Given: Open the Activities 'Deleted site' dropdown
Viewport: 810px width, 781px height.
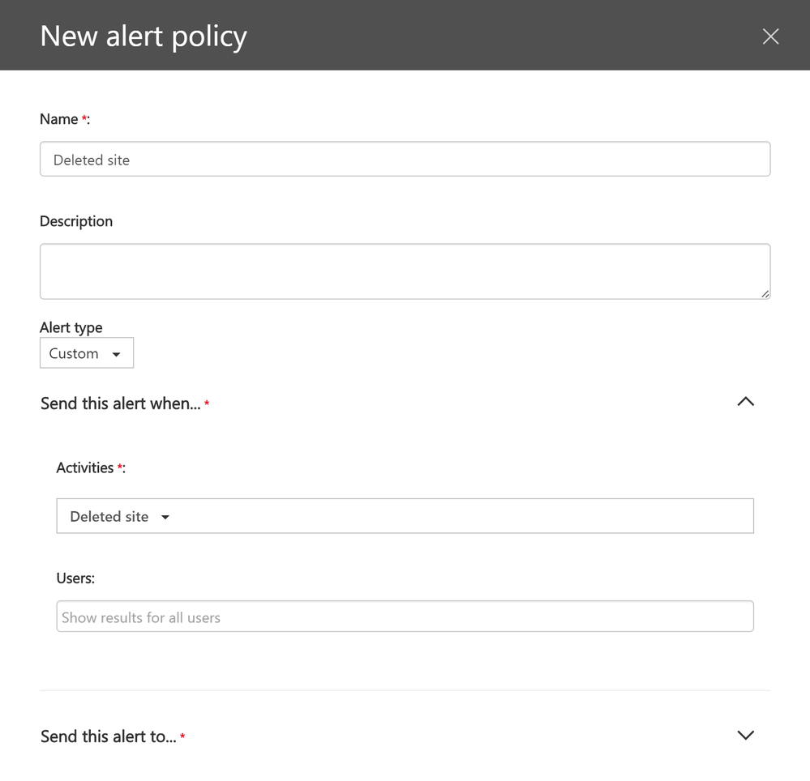Looking at the screenshot, I should tap(405, 516).
